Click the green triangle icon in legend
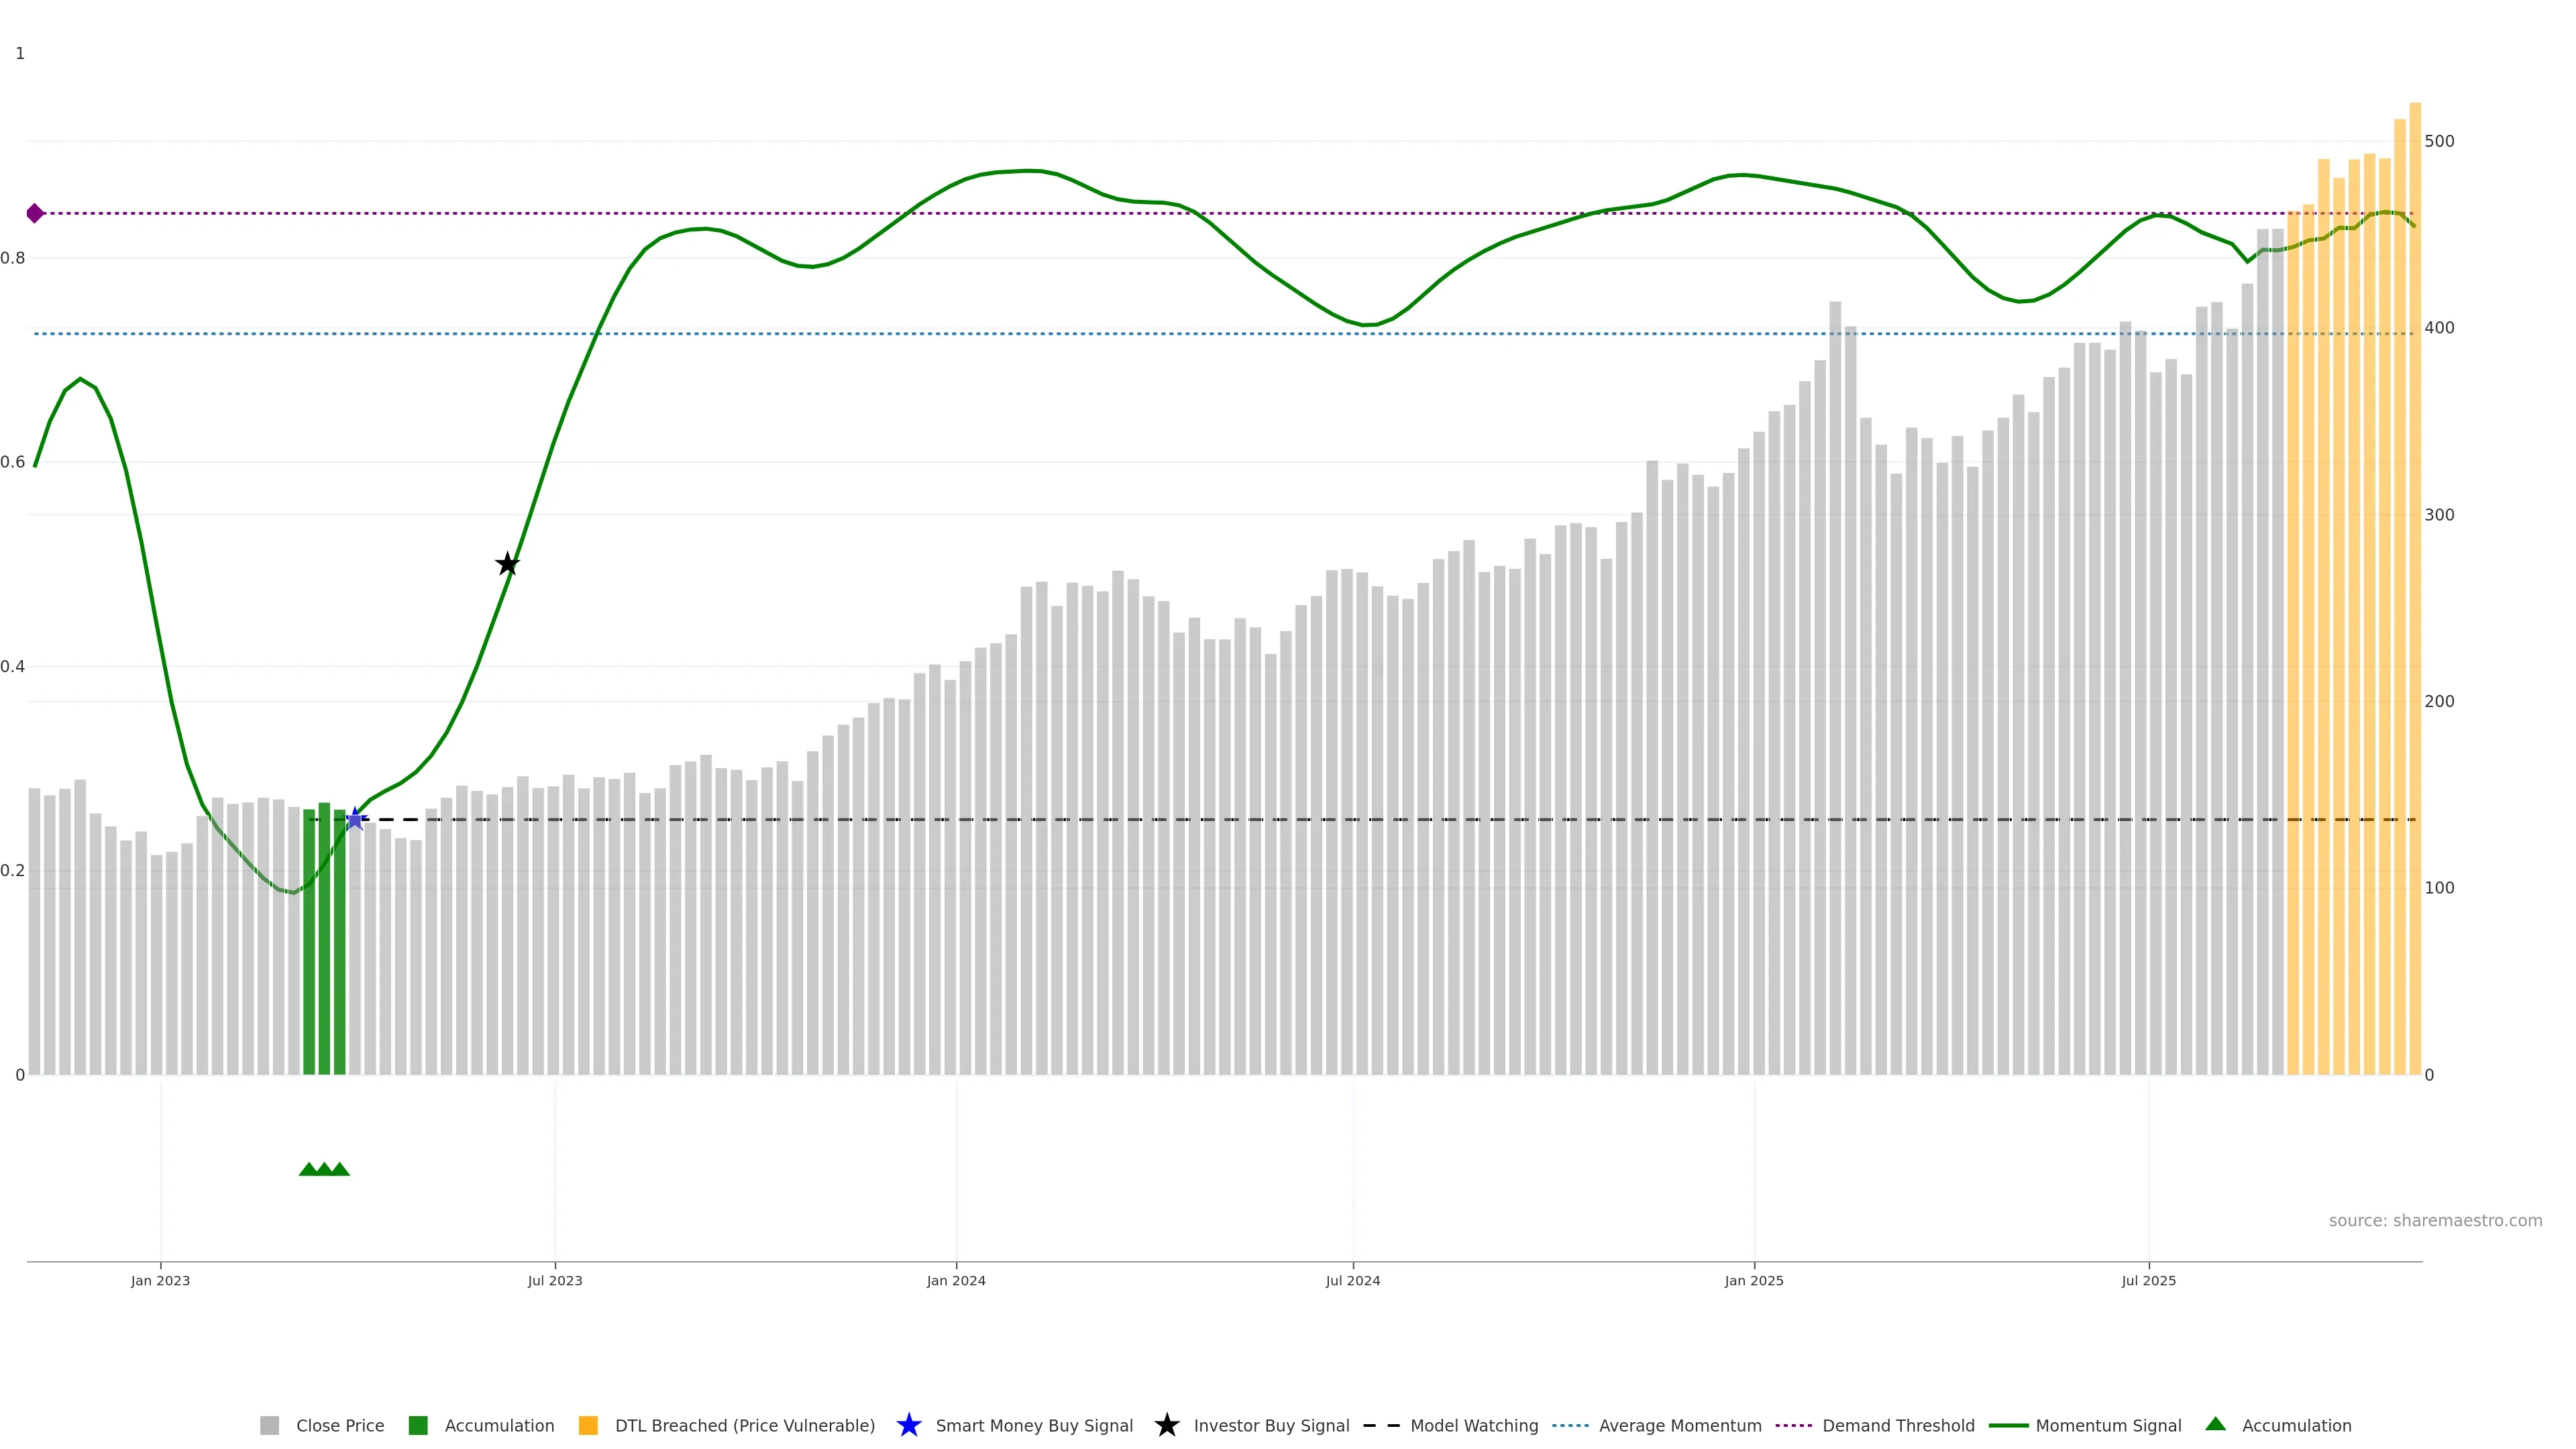Screen dimensions: 2576x1449 pyautogui.click(x=2215, y=1424)
